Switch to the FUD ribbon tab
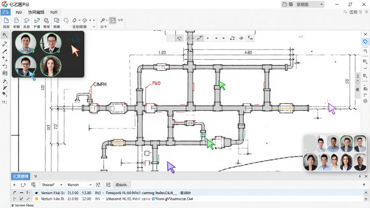 (x=54, y=12)
